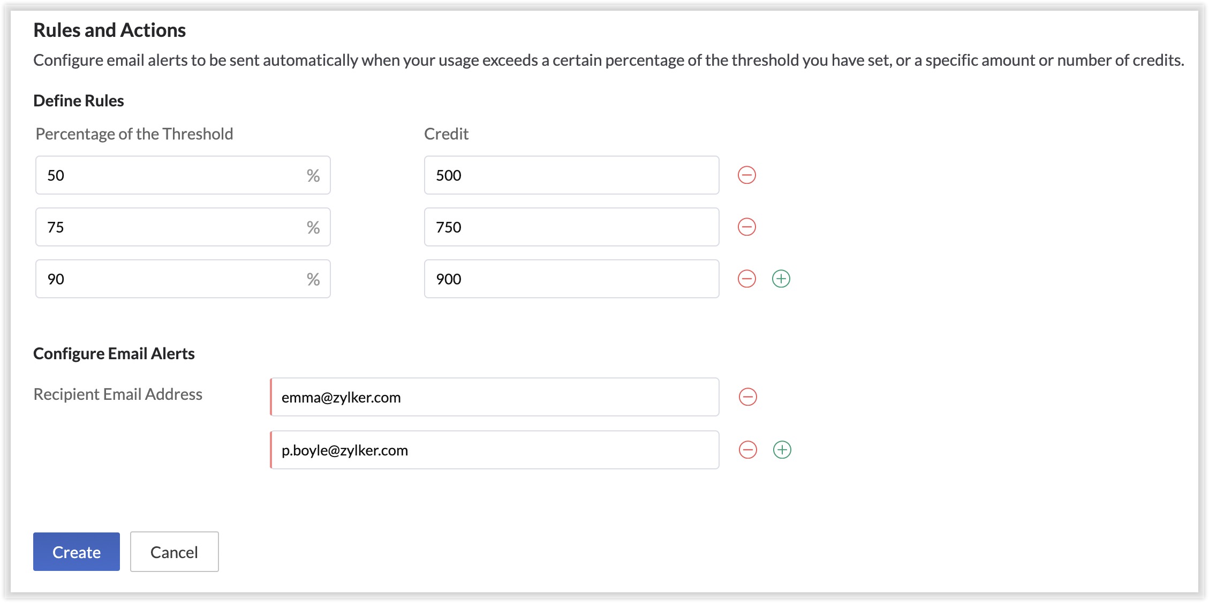Delete the 90% threshold rule row
The image size is (1209, 603).
(746, 279)
